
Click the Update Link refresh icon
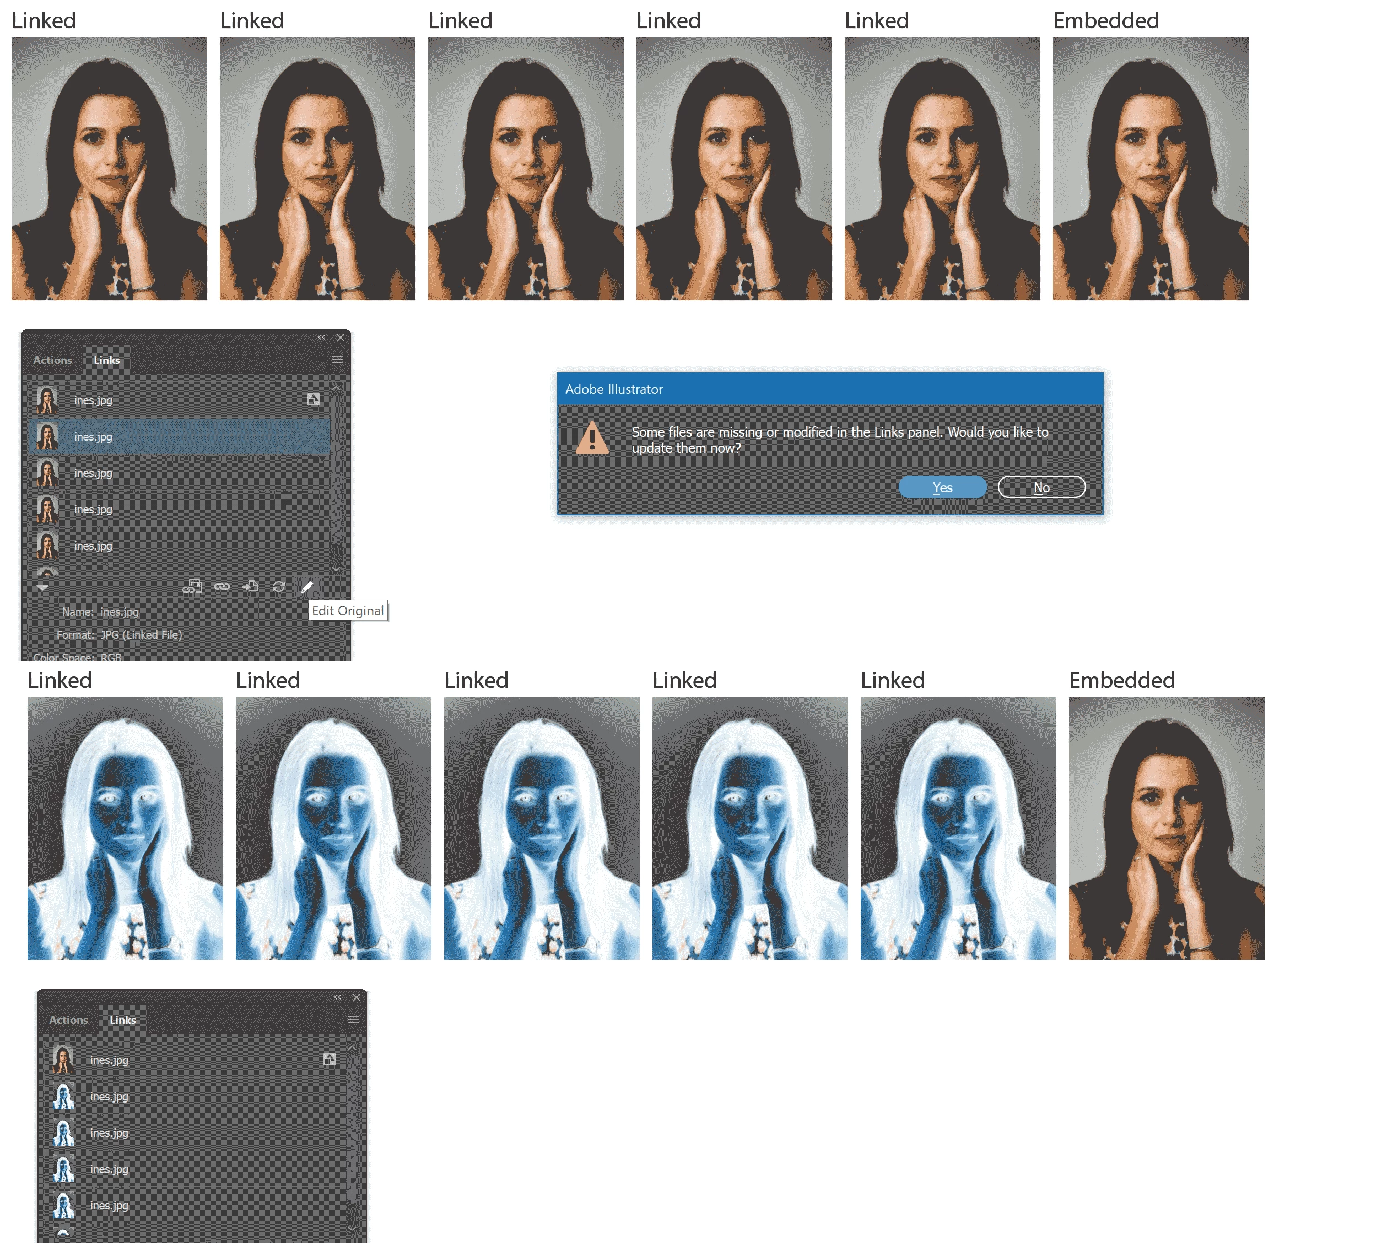279,587
